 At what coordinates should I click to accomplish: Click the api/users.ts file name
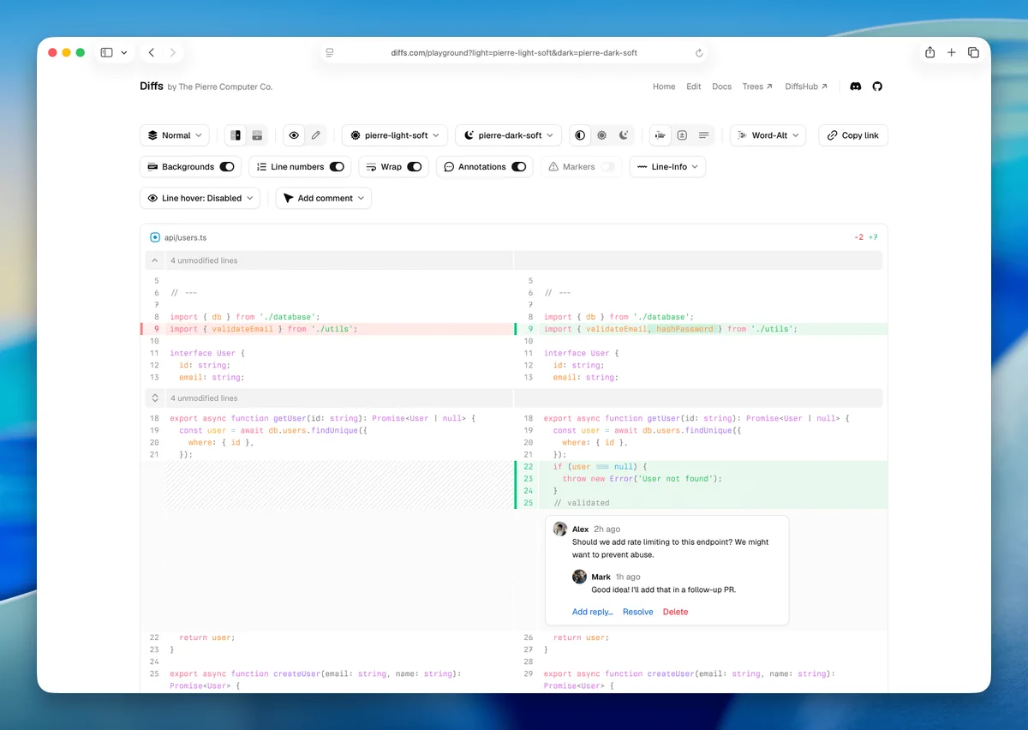pyautogui.click(x=185, y=237)
